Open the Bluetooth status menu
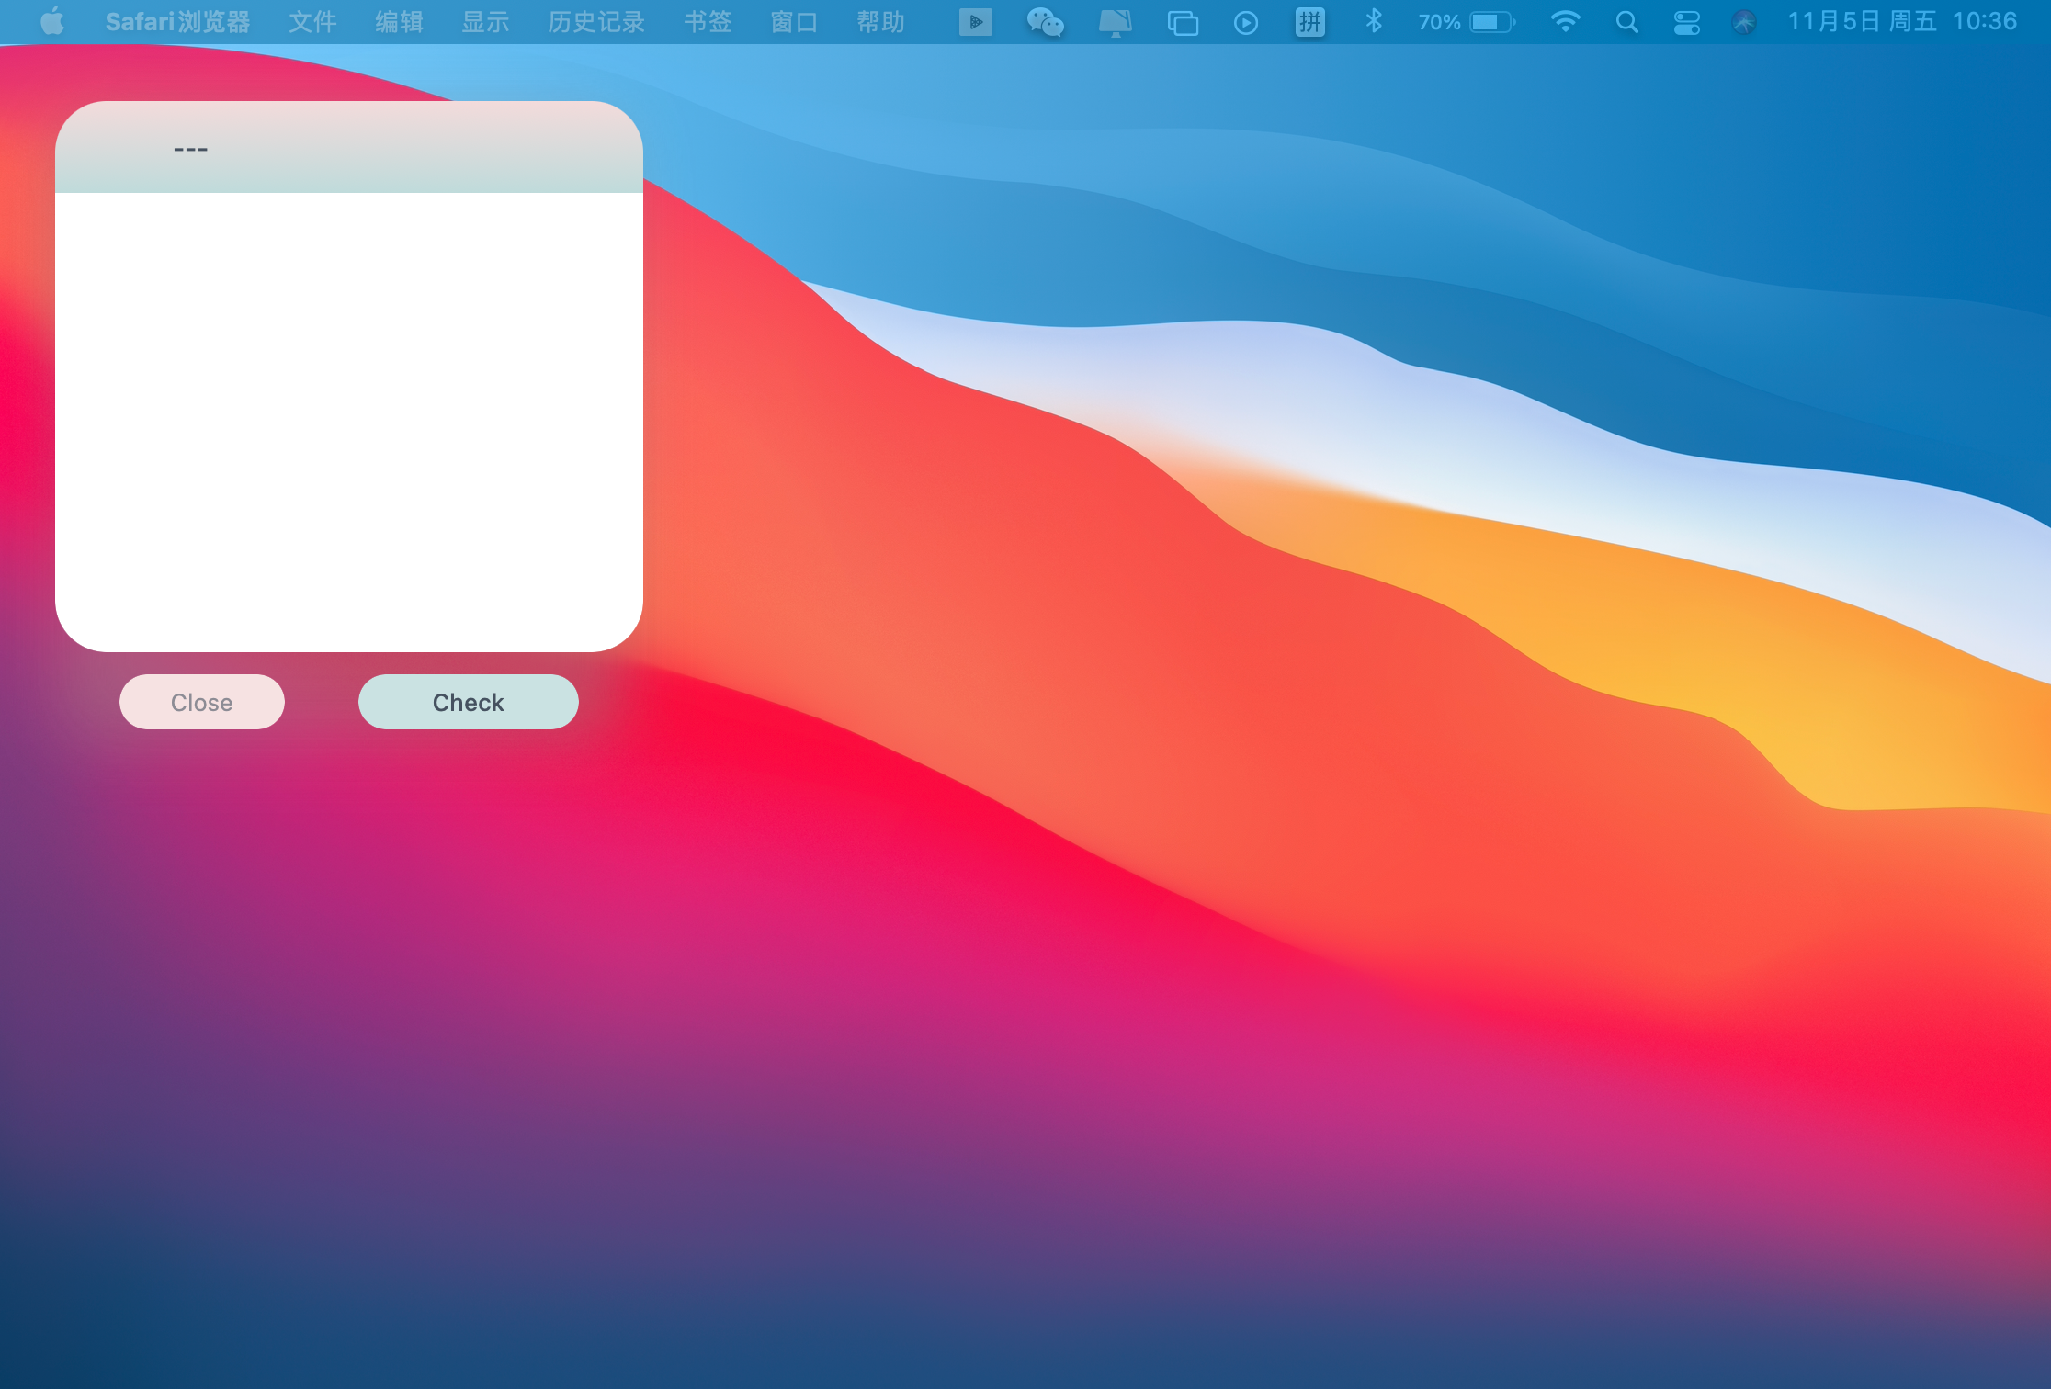 pyautogui.click(x=1374, y=21)
